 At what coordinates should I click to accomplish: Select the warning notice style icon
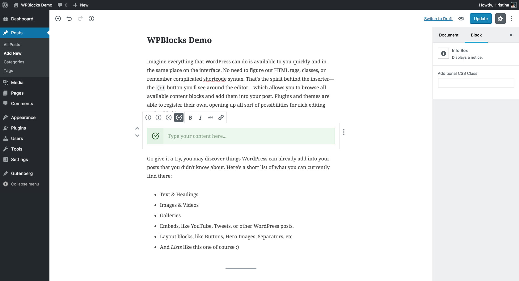point(158,117)
